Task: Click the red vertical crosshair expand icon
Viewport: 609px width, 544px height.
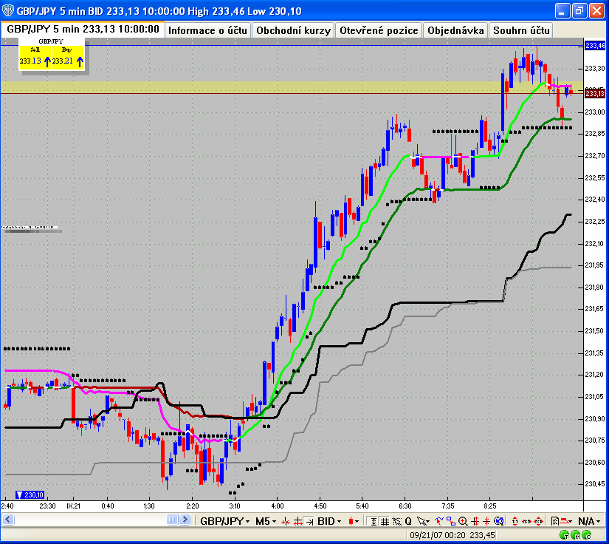Action: pos(475,521)
